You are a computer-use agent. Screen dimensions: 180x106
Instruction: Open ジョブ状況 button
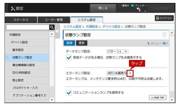(x=161, y=8)
